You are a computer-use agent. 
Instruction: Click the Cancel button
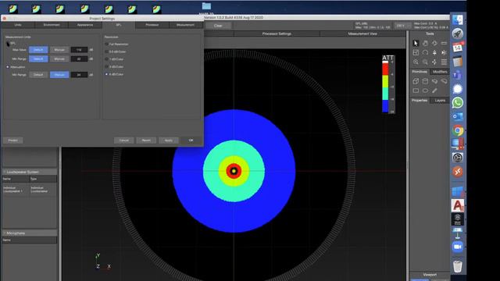point(124,140)
